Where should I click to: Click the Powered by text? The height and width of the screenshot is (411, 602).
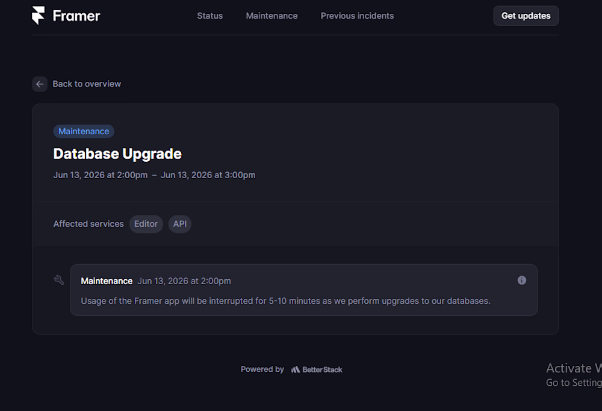[262, 369]
